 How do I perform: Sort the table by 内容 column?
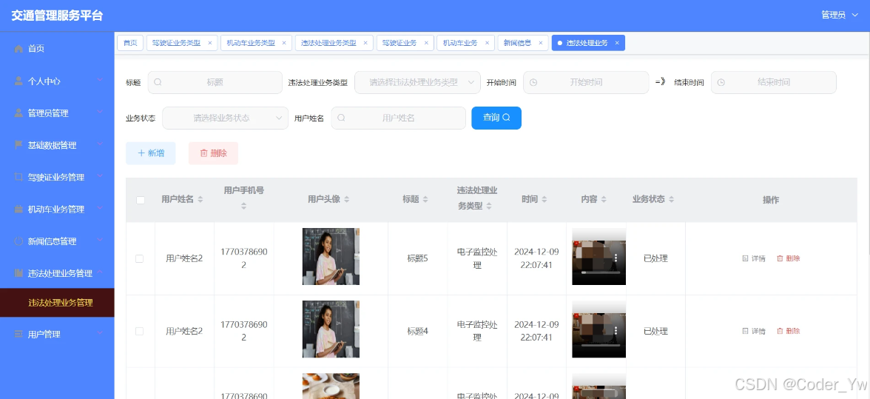(604, 199)
